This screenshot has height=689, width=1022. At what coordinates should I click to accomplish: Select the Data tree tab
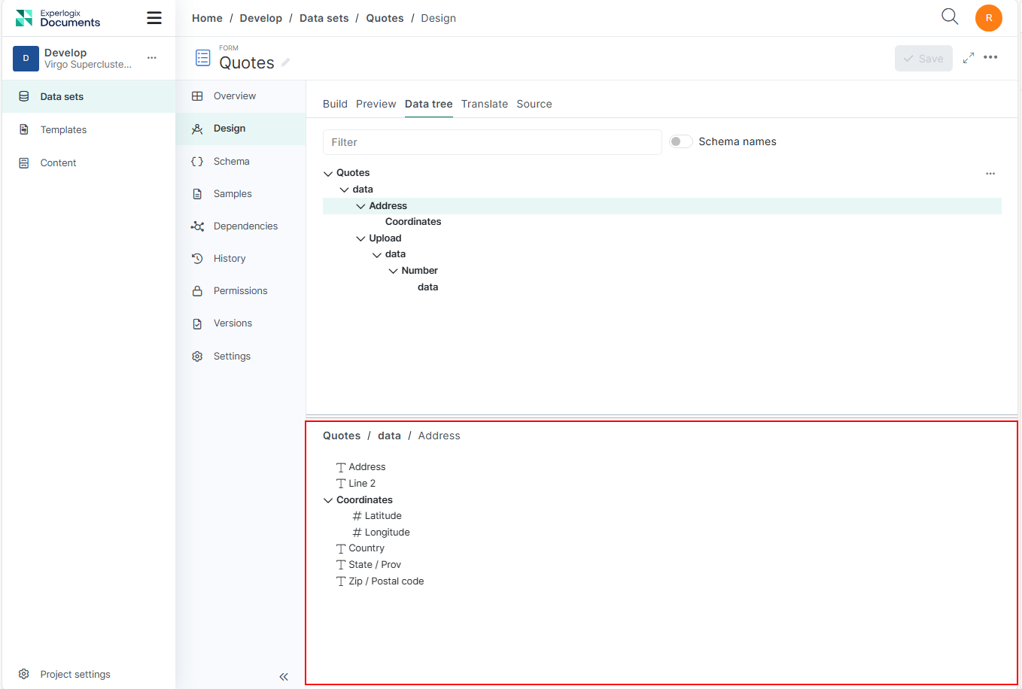coord(429,104)
